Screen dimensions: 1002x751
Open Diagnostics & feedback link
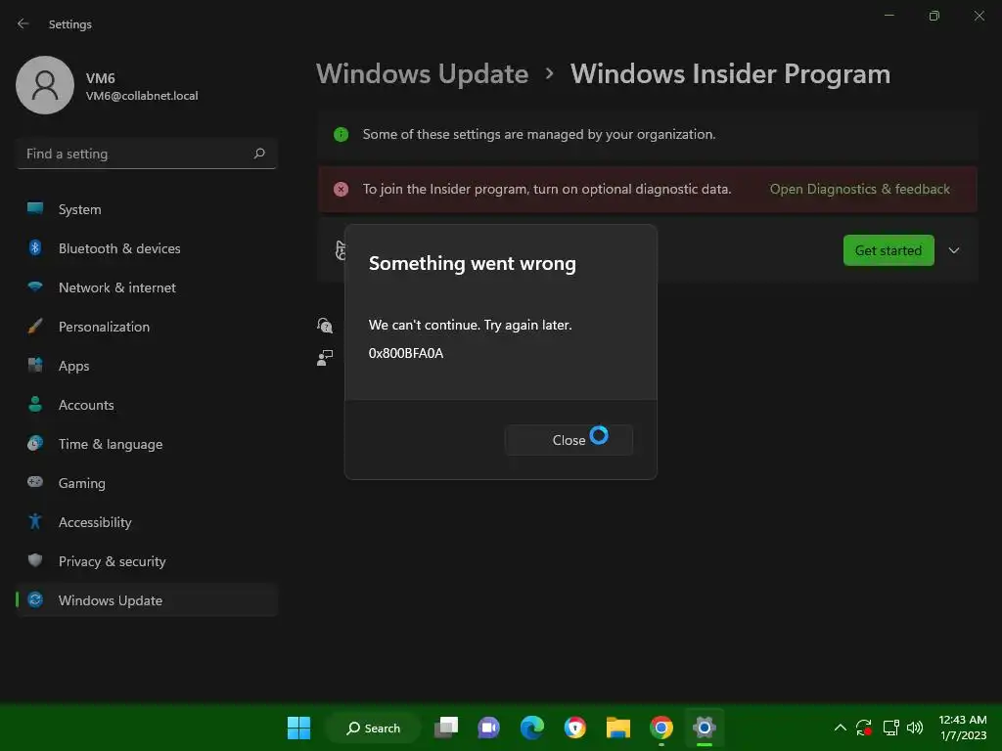[859, 189]
